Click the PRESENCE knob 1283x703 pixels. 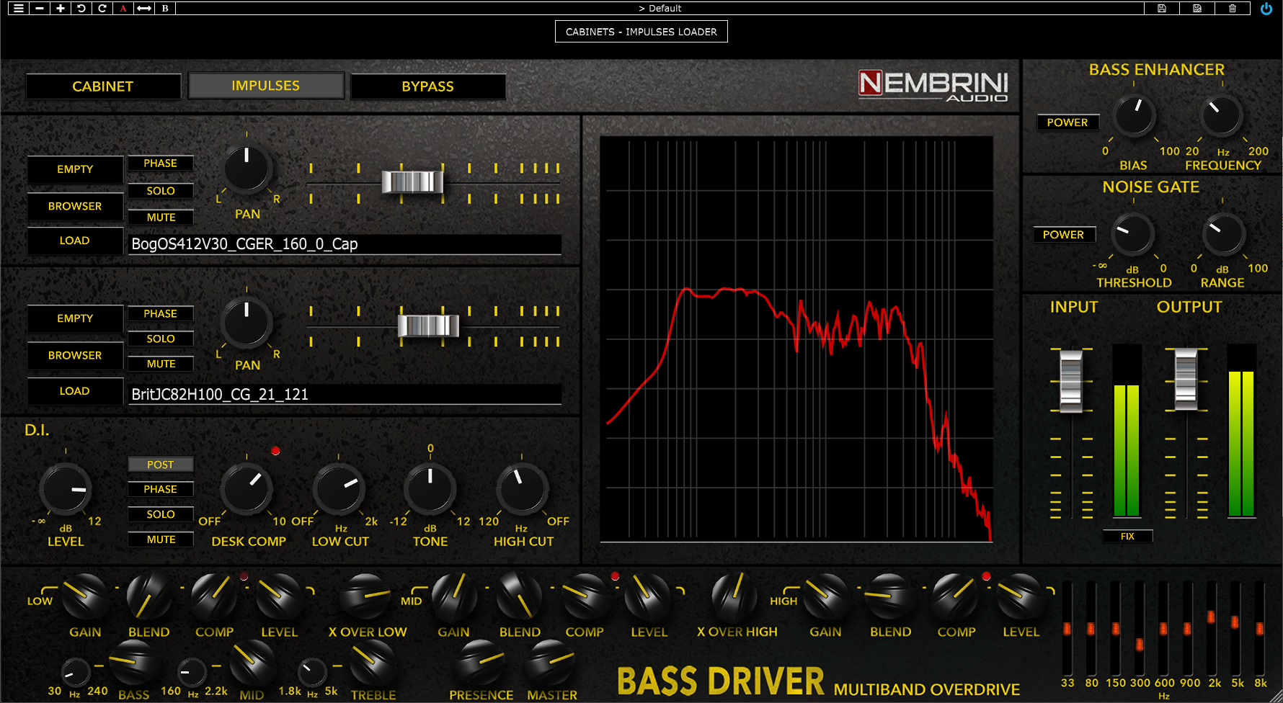pyautogui.click(x=481, y=663)
